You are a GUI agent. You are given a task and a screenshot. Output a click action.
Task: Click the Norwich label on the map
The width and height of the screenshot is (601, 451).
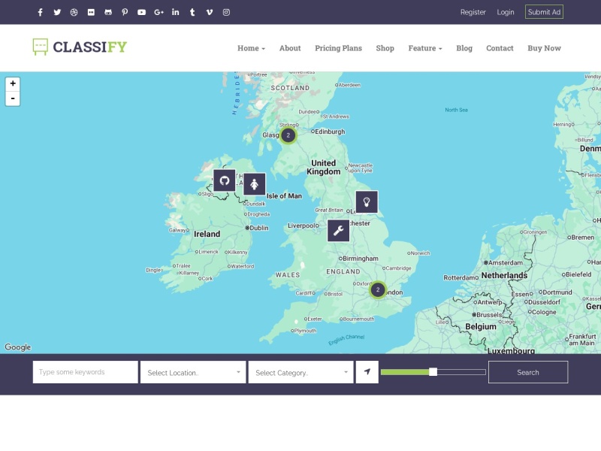click(420, 253)
